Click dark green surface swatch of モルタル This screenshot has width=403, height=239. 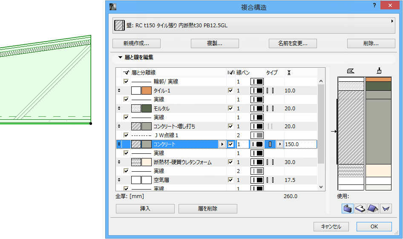coord(147,109)
